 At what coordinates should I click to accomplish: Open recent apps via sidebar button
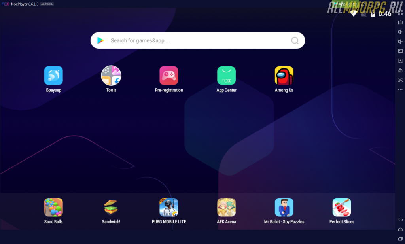point(400,239)
